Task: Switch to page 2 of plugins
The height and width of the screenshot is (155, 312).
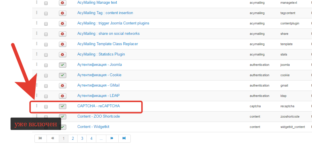Action: coord(73,138)
